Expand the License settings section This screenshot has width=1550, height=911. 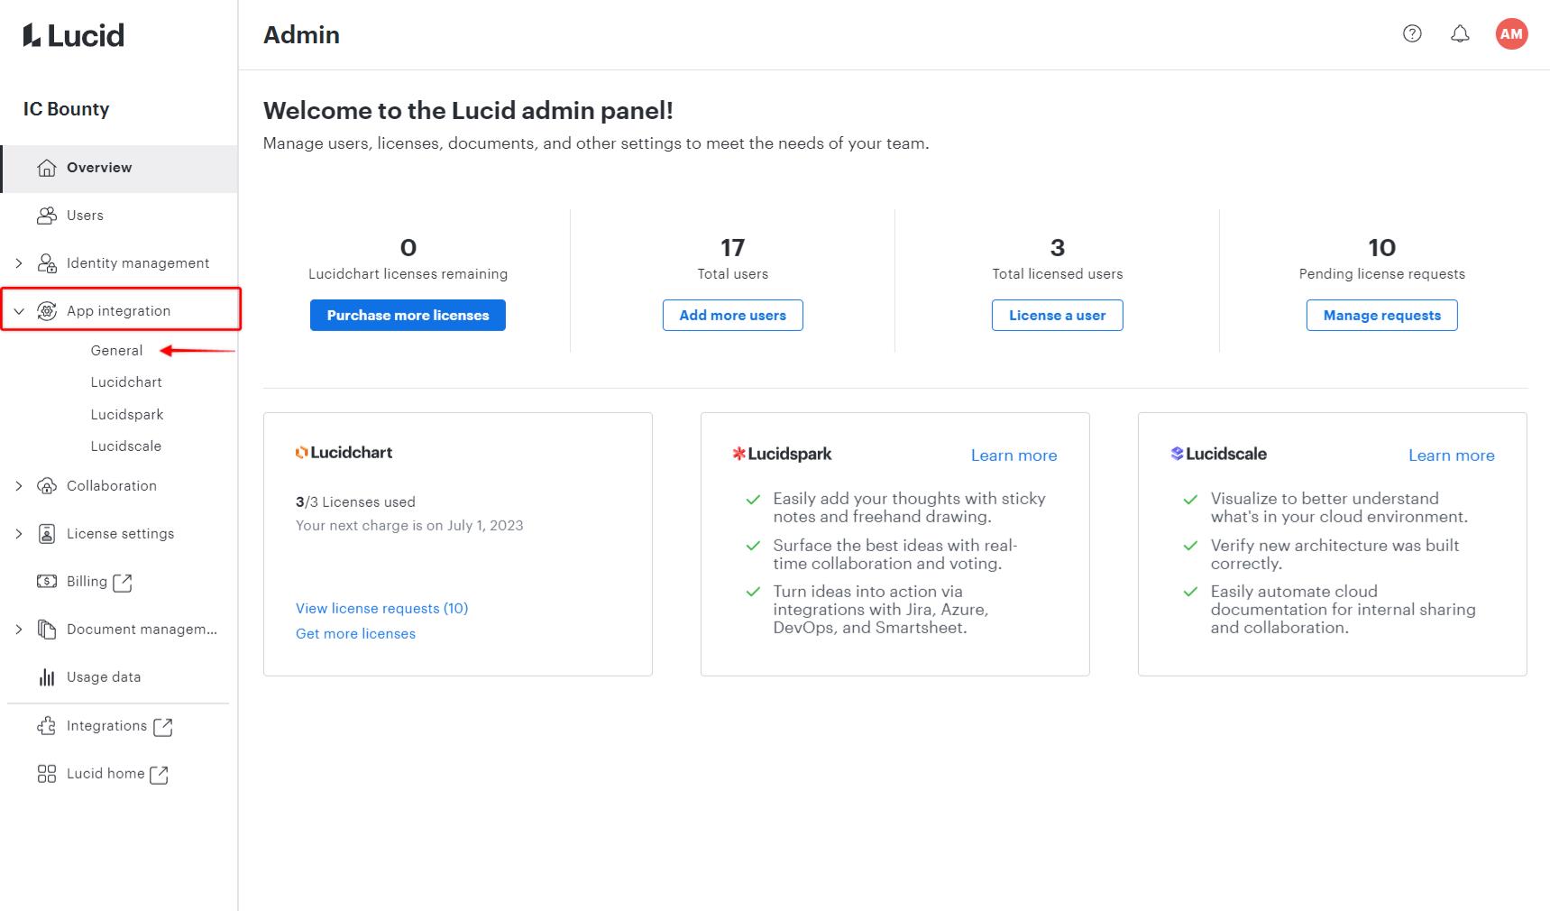pyautogui.click(x=18, y=533)
